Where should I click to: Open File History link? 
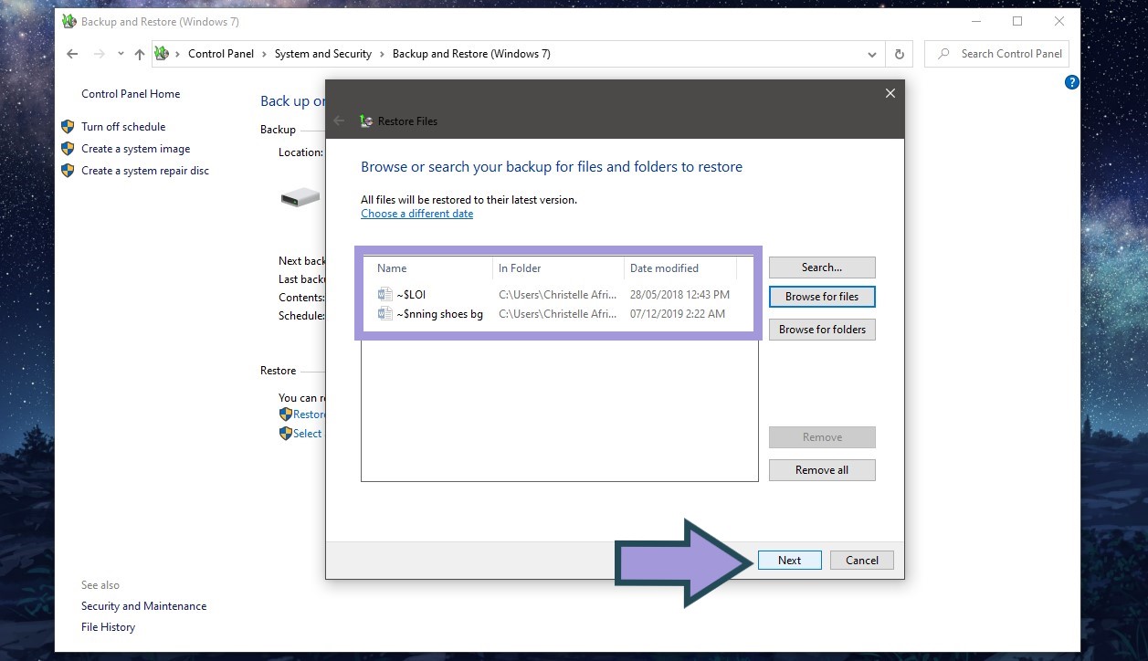pos(108,627)
